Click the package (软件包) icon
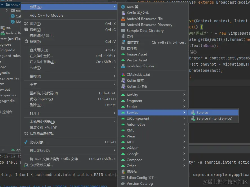The image size is (250, 187). [123, 48]
